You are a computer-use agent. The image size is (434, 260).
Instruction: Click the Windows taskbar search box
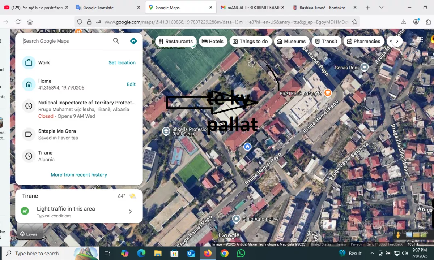[x=50, y=253]
